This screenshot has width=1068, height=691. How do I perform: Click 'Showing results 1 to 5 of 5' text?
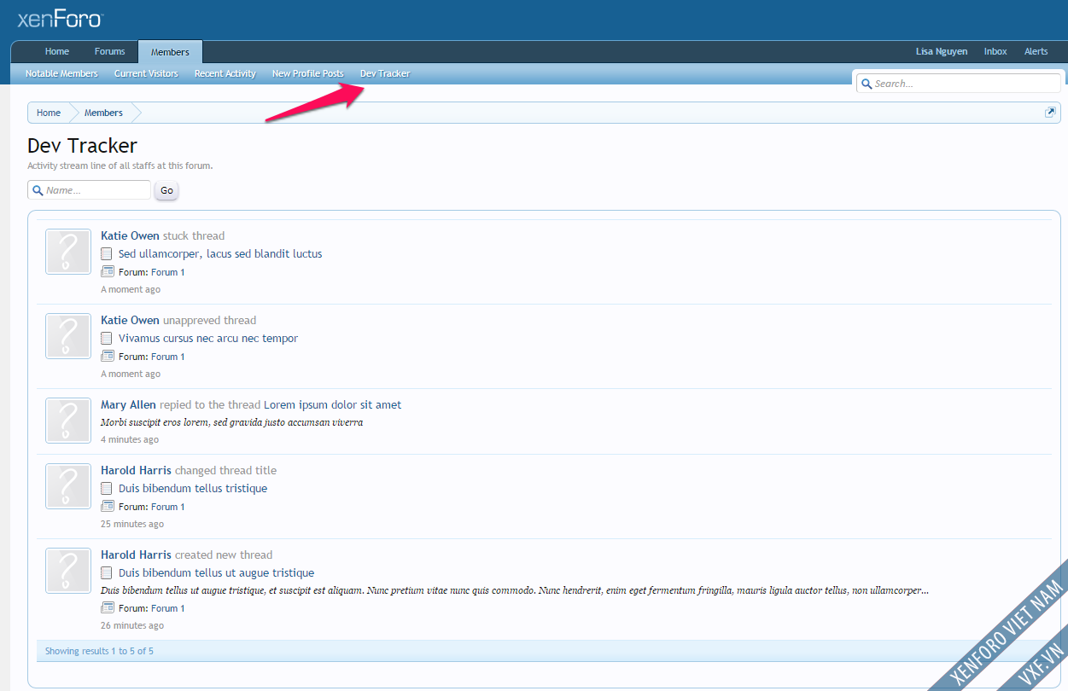click(x=99, y=651)
